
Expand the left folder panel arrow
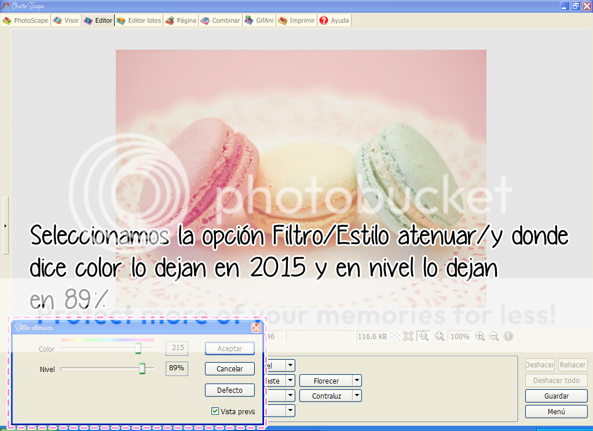[x=5, y=226]
